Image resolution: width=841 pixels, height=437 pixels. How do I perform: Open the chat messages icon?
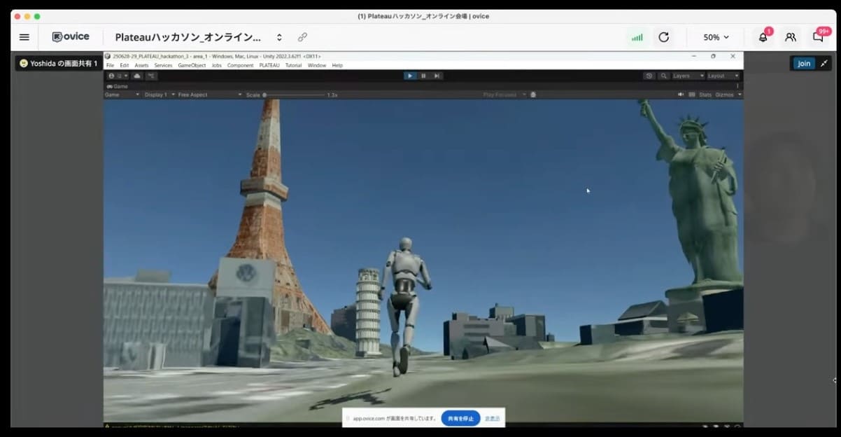[817, 37]
